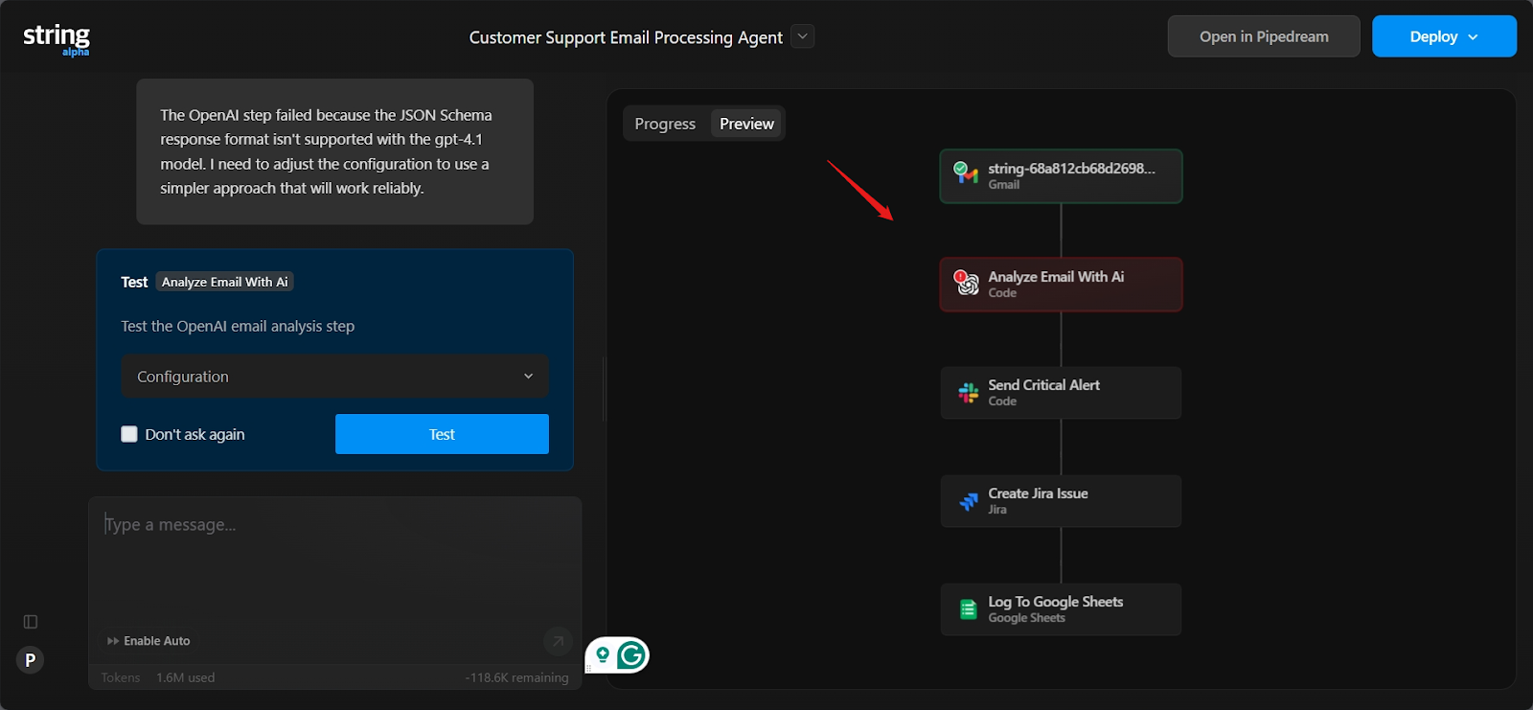Screen dimensions: 1533x710
Task: Click the Grammarly G icon
Action: [631, 655]
